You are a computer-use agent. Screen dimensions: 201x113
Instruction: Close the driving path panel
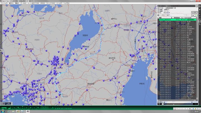(197, 6)
